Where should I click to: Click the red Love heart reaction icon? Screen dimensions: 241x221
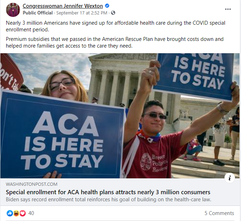point(23,213)
